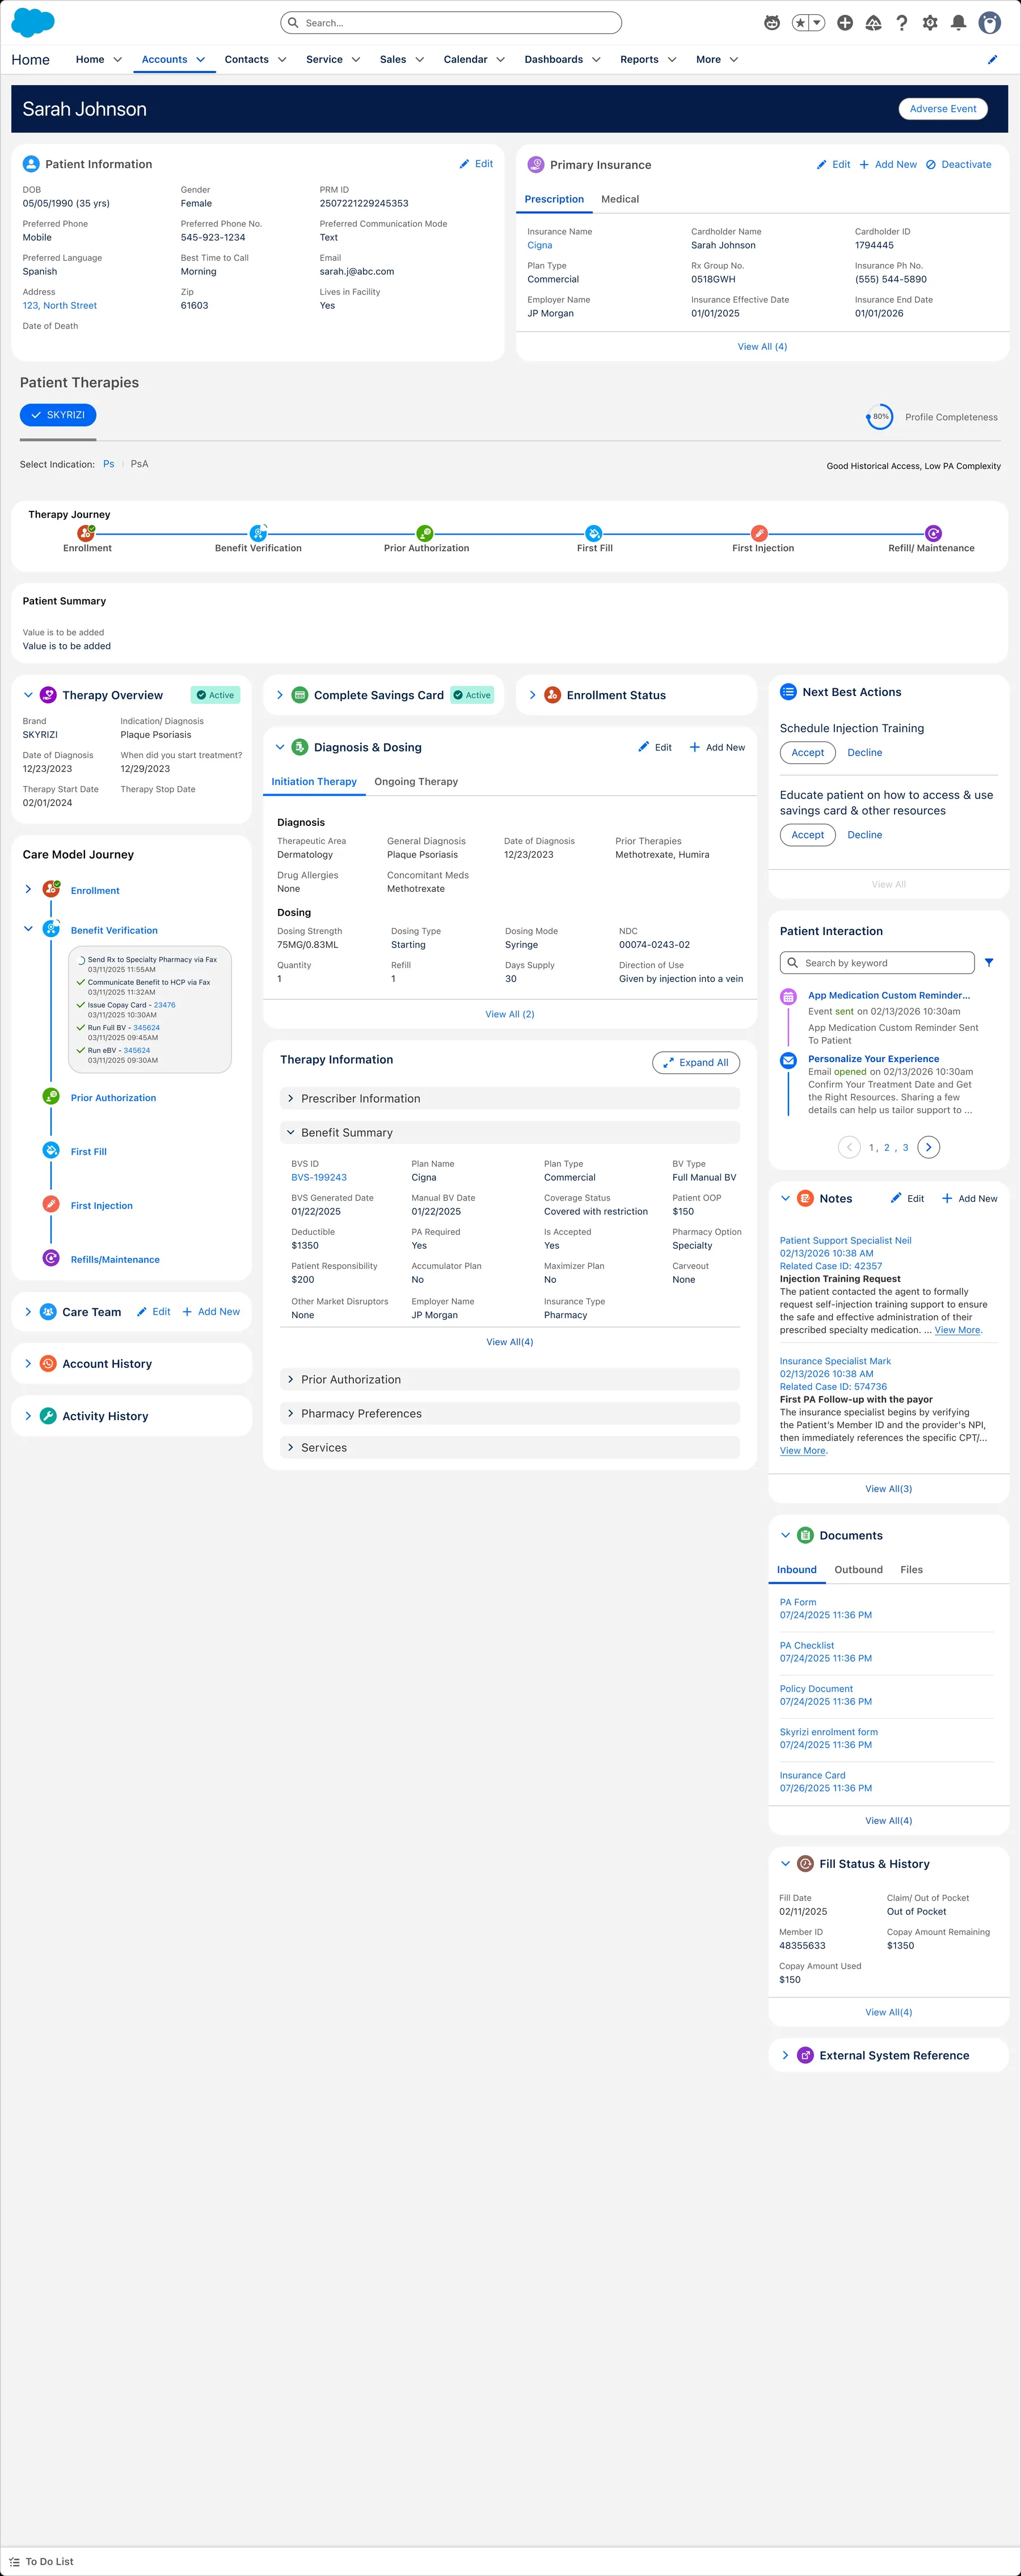Open the Outbound documents tab
Screen dimensions: 1021x2576
[x=858, y=1570]
